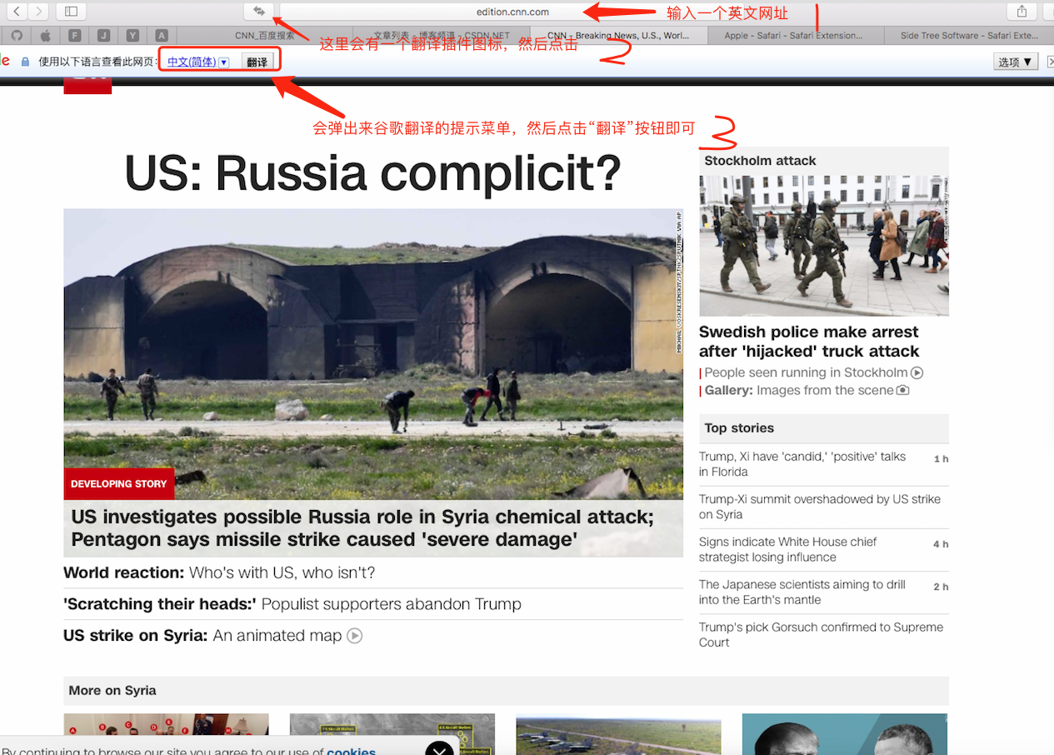
Task: Open 'World reaction: Who's with US, who isn't?'
Action: pyautogui.click(x=219, y=572)
